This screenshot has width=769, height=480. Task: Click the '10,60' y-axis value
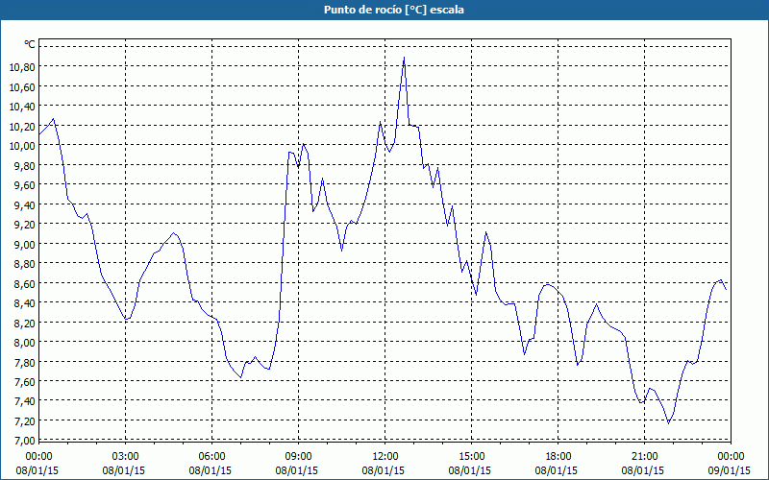22,86
